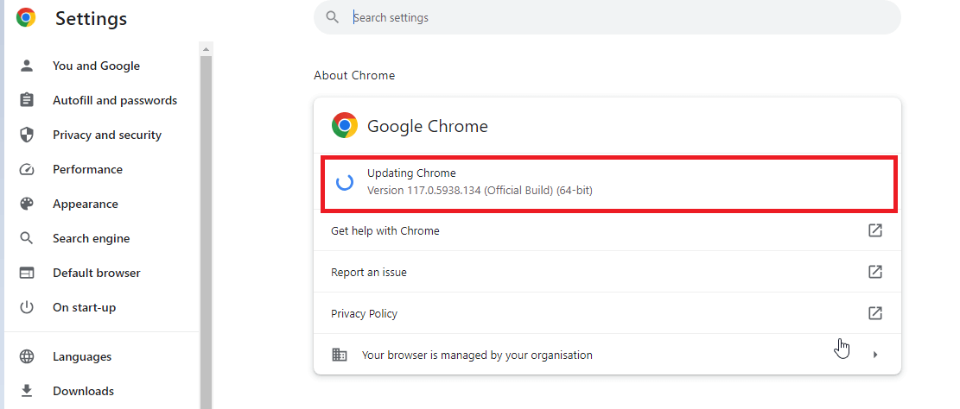Click the Settings page title
This screenshot has height=409, width=960.
[92, 18]
